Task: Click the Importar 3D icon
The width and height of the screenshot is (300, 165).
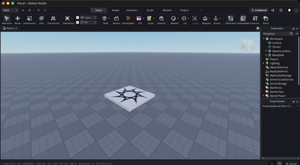Action: tap(161, 18)
